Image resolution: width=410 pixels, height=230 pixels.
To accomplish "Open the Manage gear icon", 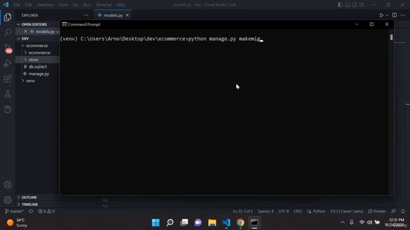I will (x=8, y=200).
